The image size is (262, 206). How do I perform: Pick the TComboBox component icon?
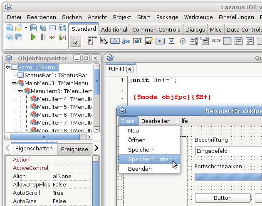[205, 41]
